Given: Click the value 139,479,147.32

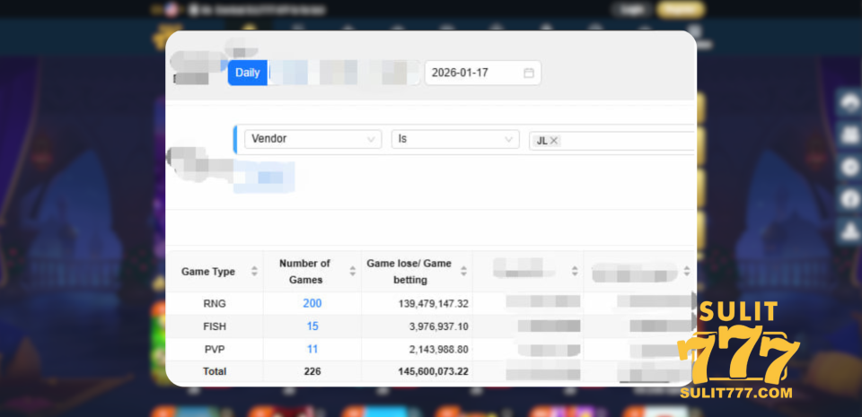Looking at the screenshot, I should 433,304.
